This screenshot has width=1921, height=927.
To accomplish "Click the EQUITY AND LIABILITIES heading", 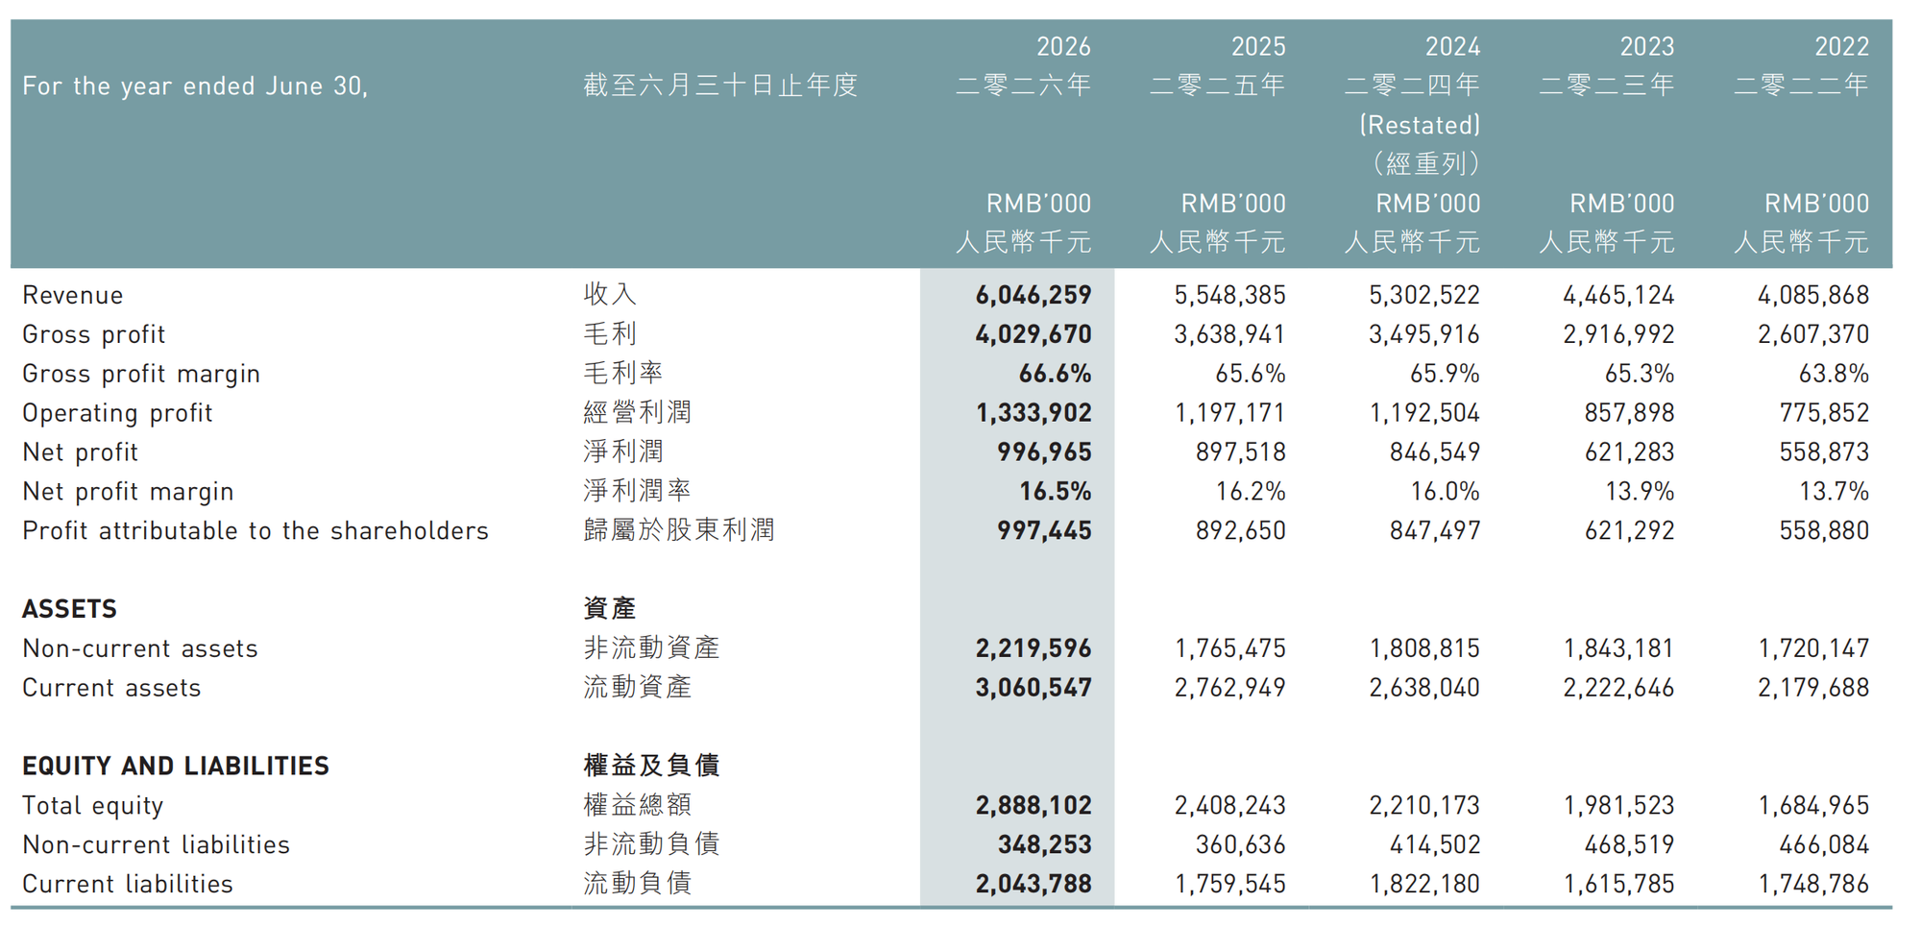I will pyautogui.click(x=176, y=766).
